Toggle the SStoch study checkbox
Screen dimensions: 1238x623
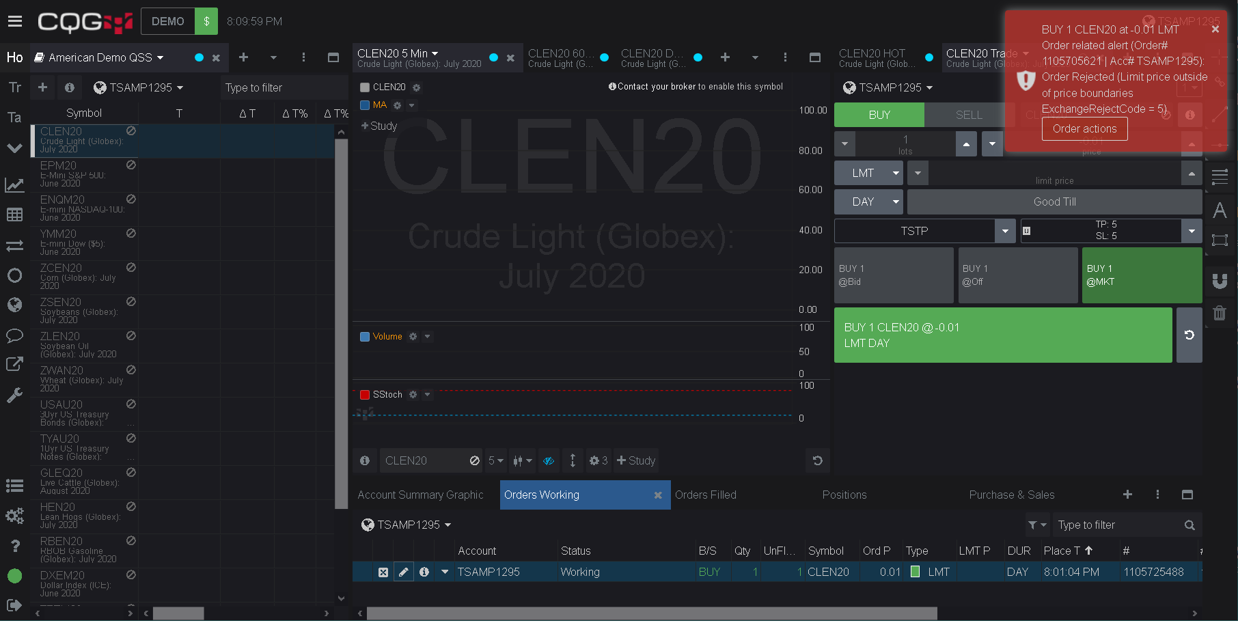click(x=365, y=394)
